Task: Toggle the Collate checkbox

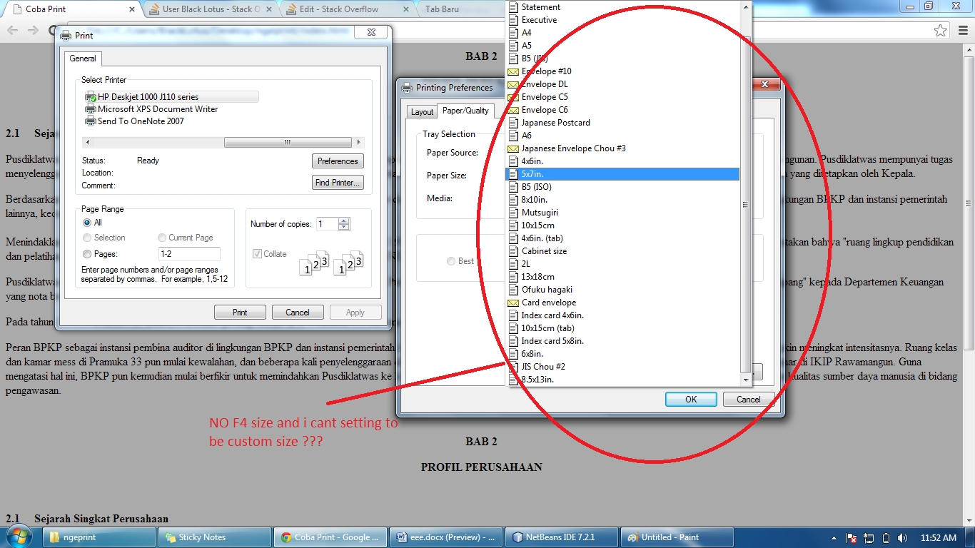Action: (257, 254)
